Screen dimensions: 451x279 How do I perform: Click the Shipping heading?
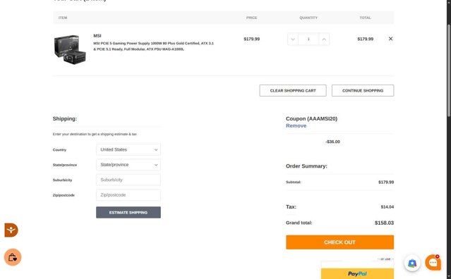pyautogui.click(x=65, y=118)
